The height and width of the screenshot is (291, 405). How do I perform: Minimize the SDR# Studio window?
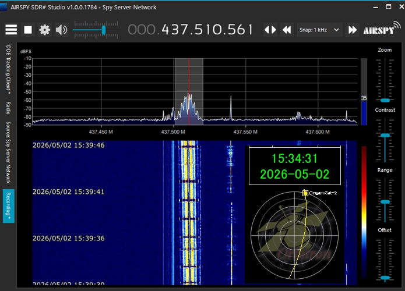tap(376, 7)
